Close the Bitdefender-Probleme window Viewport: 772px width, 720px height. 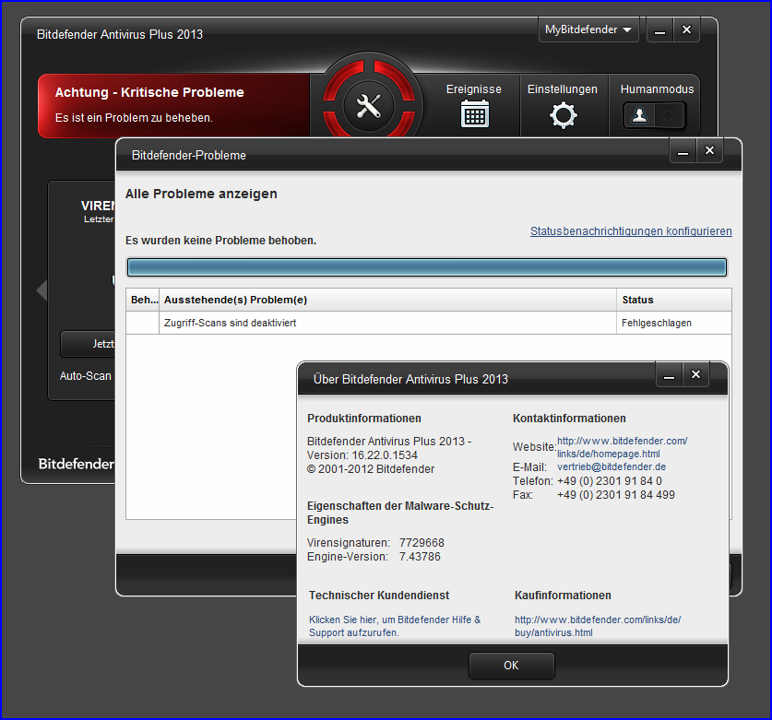tap(709, 150)
